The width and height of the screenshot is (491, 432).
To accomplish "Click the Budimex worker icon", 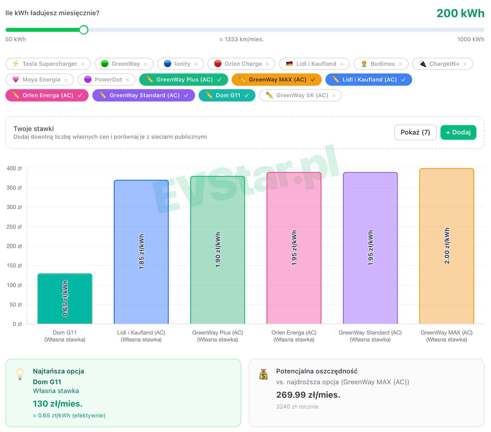I will 364,64.
